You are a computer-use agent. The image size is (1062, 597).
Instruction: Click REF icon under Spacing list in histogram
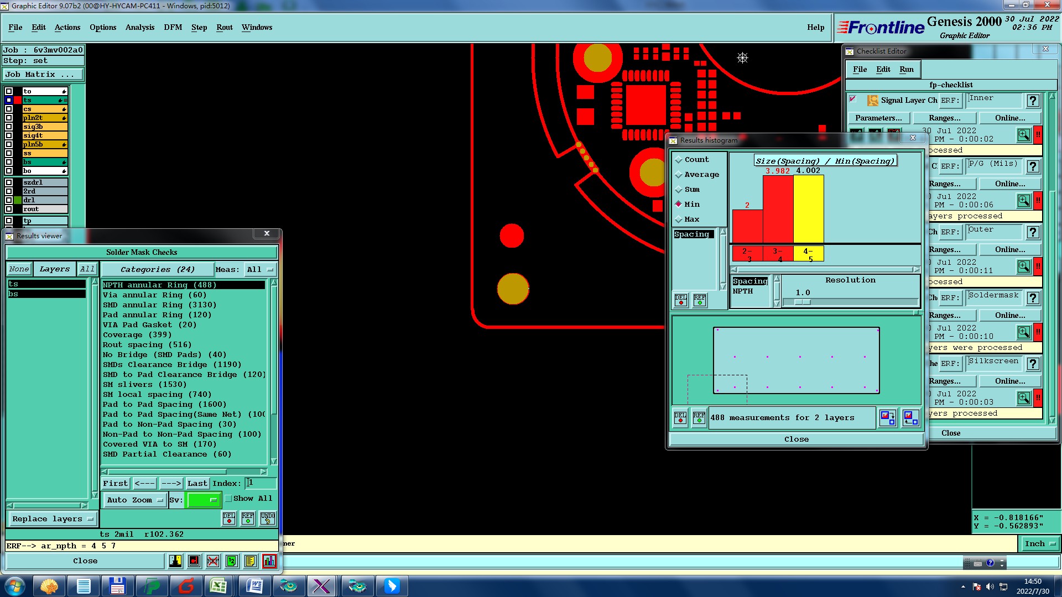click(700, 300)
